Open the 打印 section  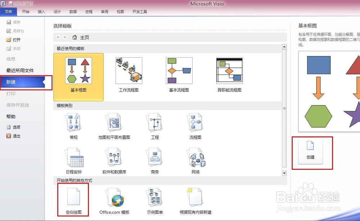coord(11,93)
